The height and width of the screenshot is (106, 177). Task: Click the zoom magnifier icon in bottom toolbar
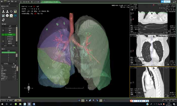coord(94,100)
